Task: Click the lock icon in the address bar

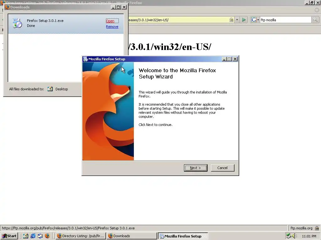Action: tap(231, 20)
